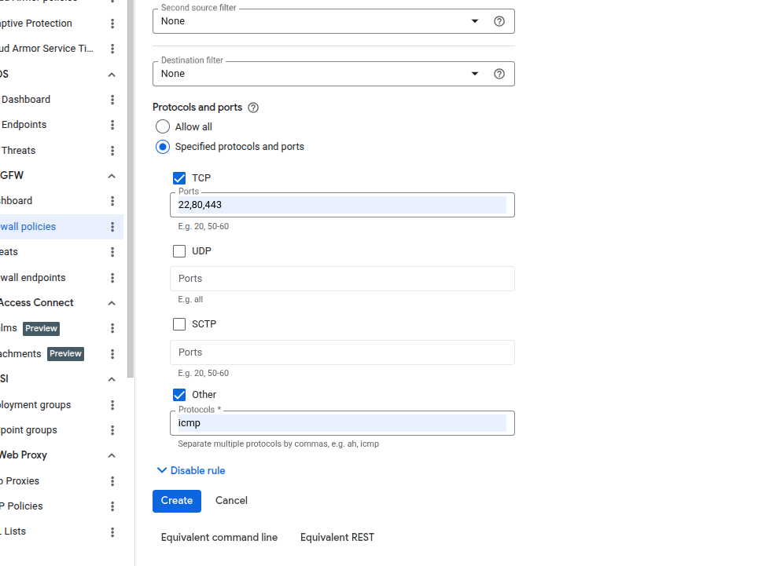Click the TCP Ports field with 22,80,443
Screen dimensions: 769x566
(x=342, y=205)
